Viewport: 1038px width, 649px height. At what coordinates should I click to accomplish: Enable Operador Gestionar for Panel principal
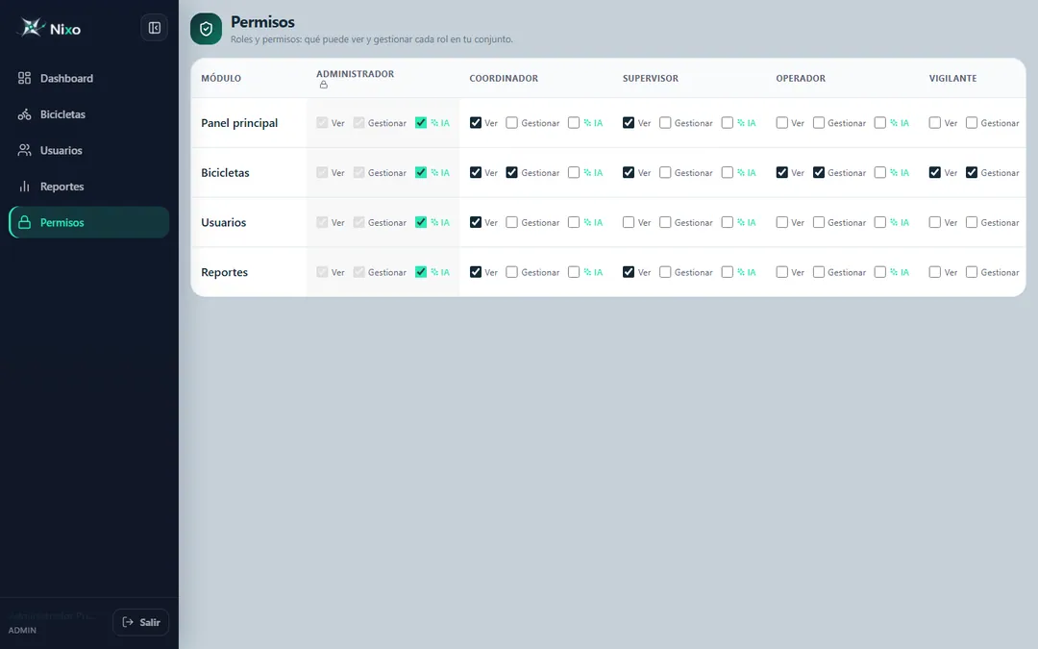coord(819,122)
